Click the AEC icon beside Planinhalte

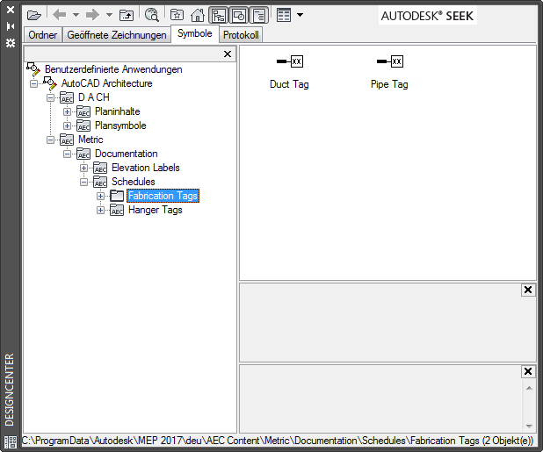[83, 111]
